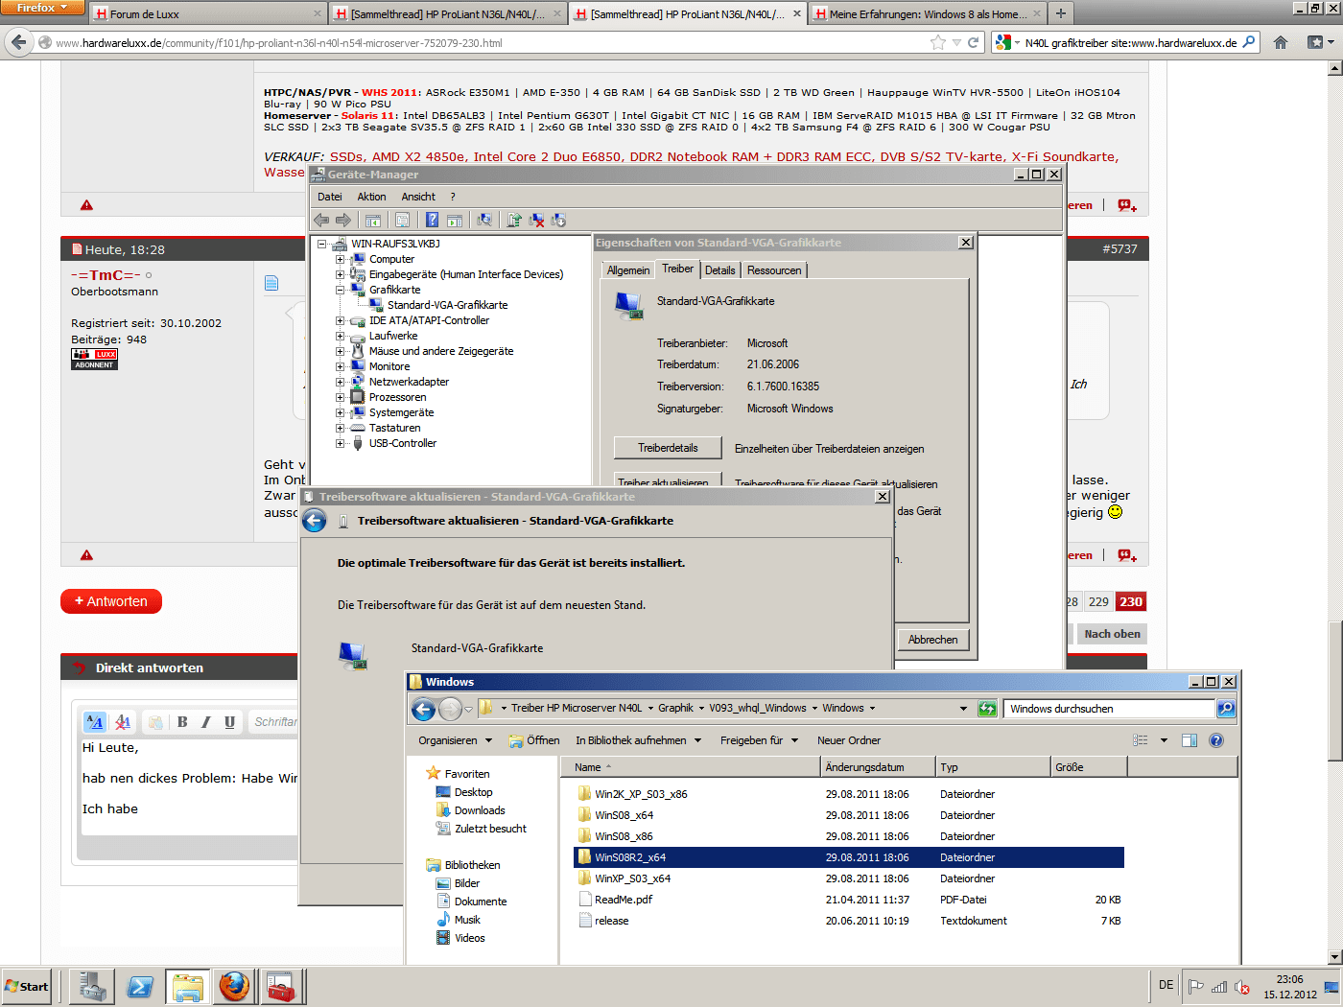Sort by the Änderungsdatum column header

(x=878, y=767)
